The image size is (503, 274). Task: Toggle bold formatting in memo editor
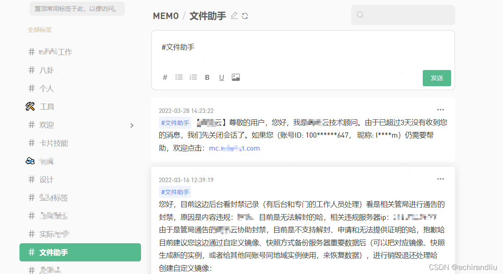coord(207,77)
